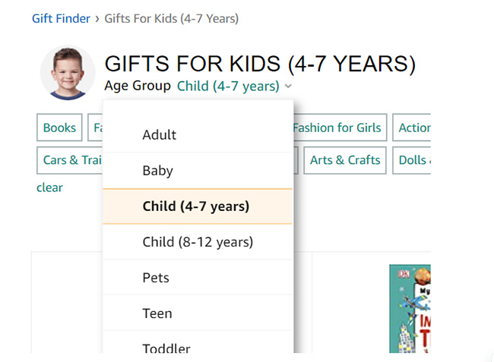The height and width of the screenshot is (362, 494).
Task: Select Baby from the age list
Action: tap(157, 171)
